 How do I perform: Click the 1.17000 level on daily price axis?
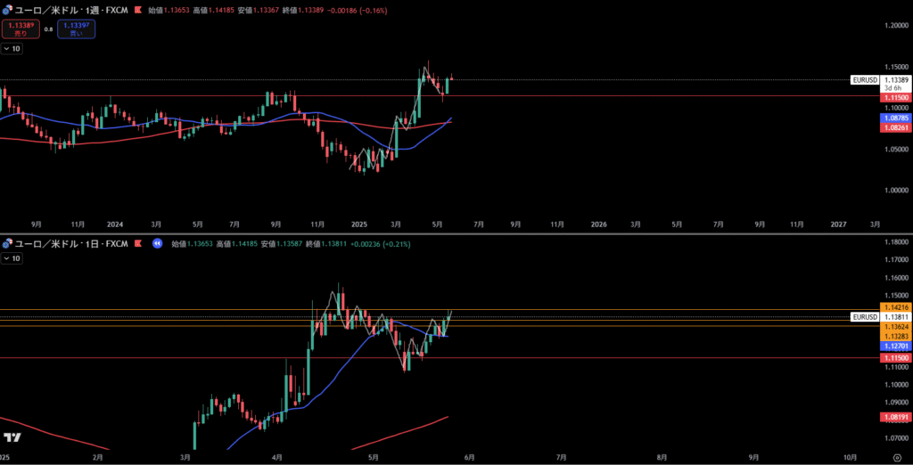point(896,259)
